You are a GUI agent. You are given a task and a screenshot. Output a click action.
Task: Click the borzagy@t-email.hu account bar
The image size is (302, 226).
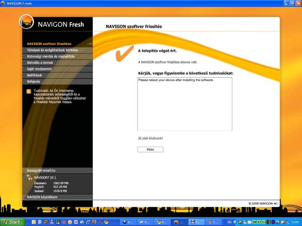[57, 171]
